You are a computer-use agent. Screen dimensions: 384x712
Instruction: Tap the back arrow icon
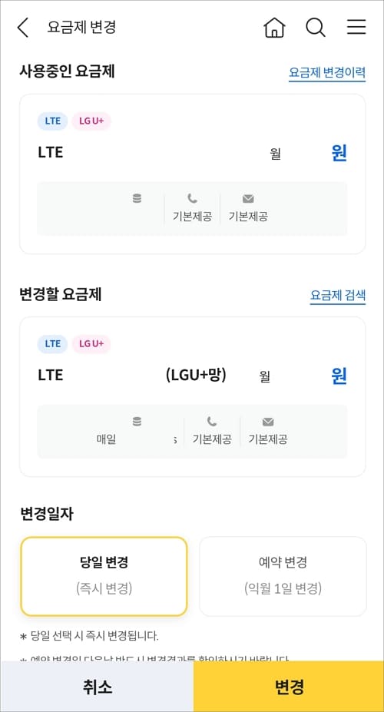23,28
